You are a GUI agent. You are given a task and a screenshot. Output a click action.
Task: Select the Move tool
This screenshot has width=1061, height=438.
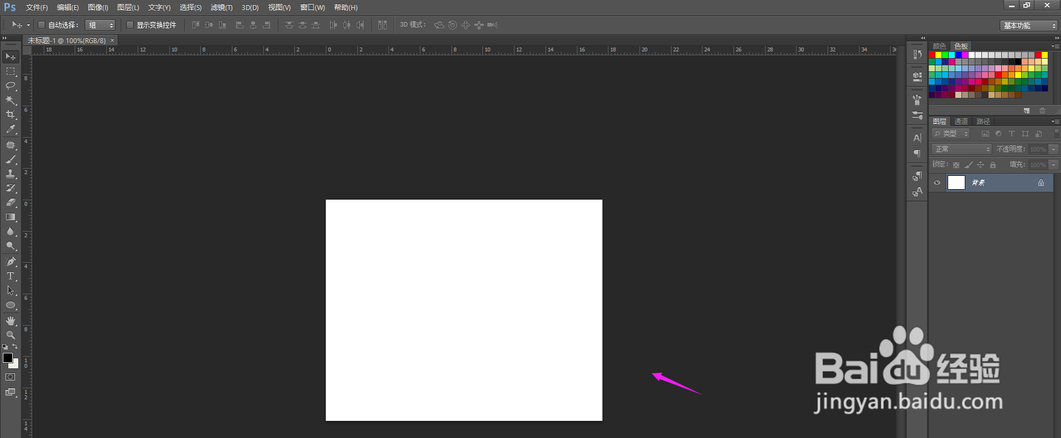(11, 57)
